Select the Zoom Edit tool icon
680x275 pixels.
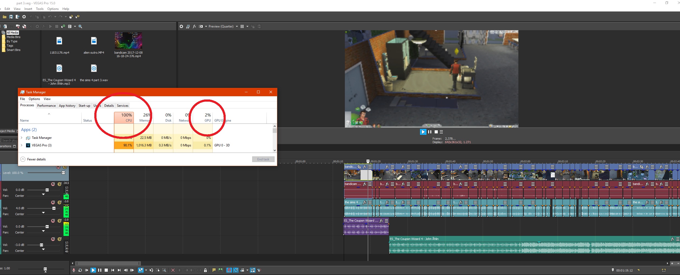[x=164, y=270]
